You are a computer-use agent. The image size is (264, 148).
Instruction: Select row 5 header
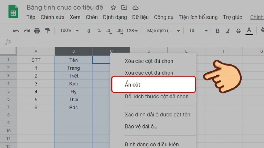8,91
